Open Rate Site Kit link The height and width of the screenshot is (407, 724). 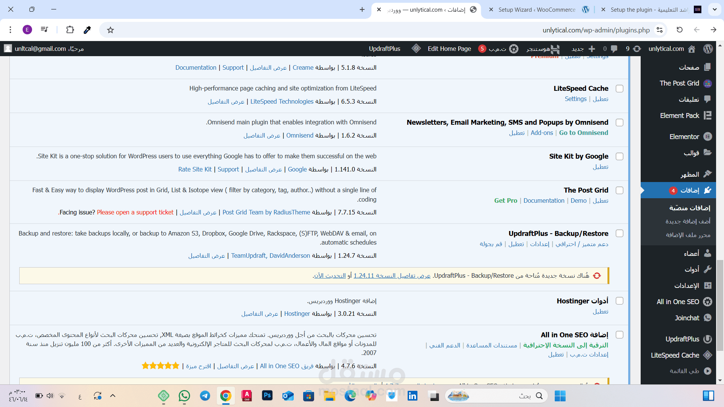[195, 169]
